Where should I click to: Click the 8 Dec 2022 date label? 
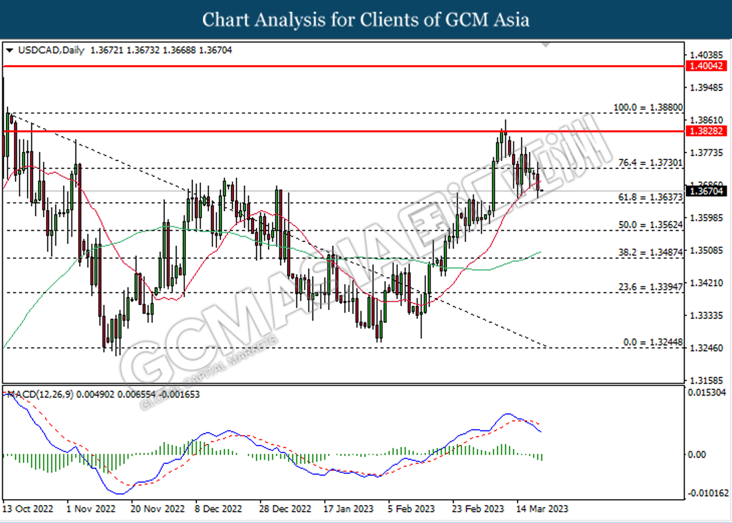[x=218, y=509]
